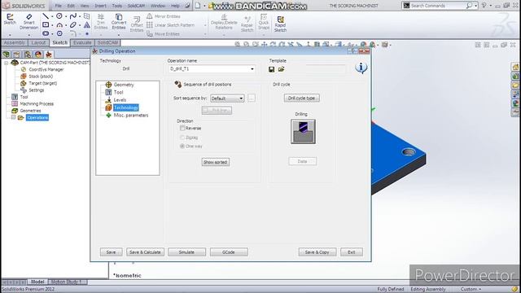Select the Point sketch tool

click(87, 33)
